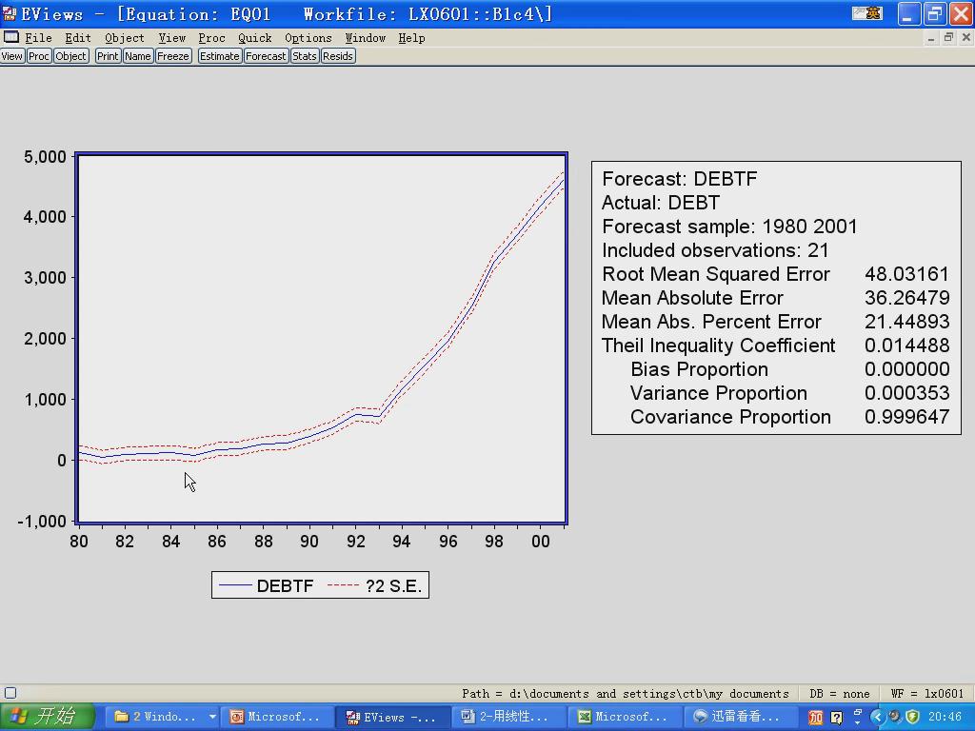Open the Object menu
Viewport: 975px width, 731px height.
(x=124, y=38)
